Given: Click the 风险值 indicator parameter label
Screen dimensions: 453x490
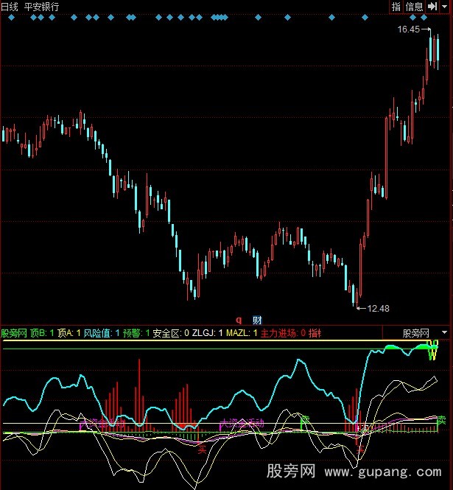Looking at the screenshot, I should [x=98, y=333].
